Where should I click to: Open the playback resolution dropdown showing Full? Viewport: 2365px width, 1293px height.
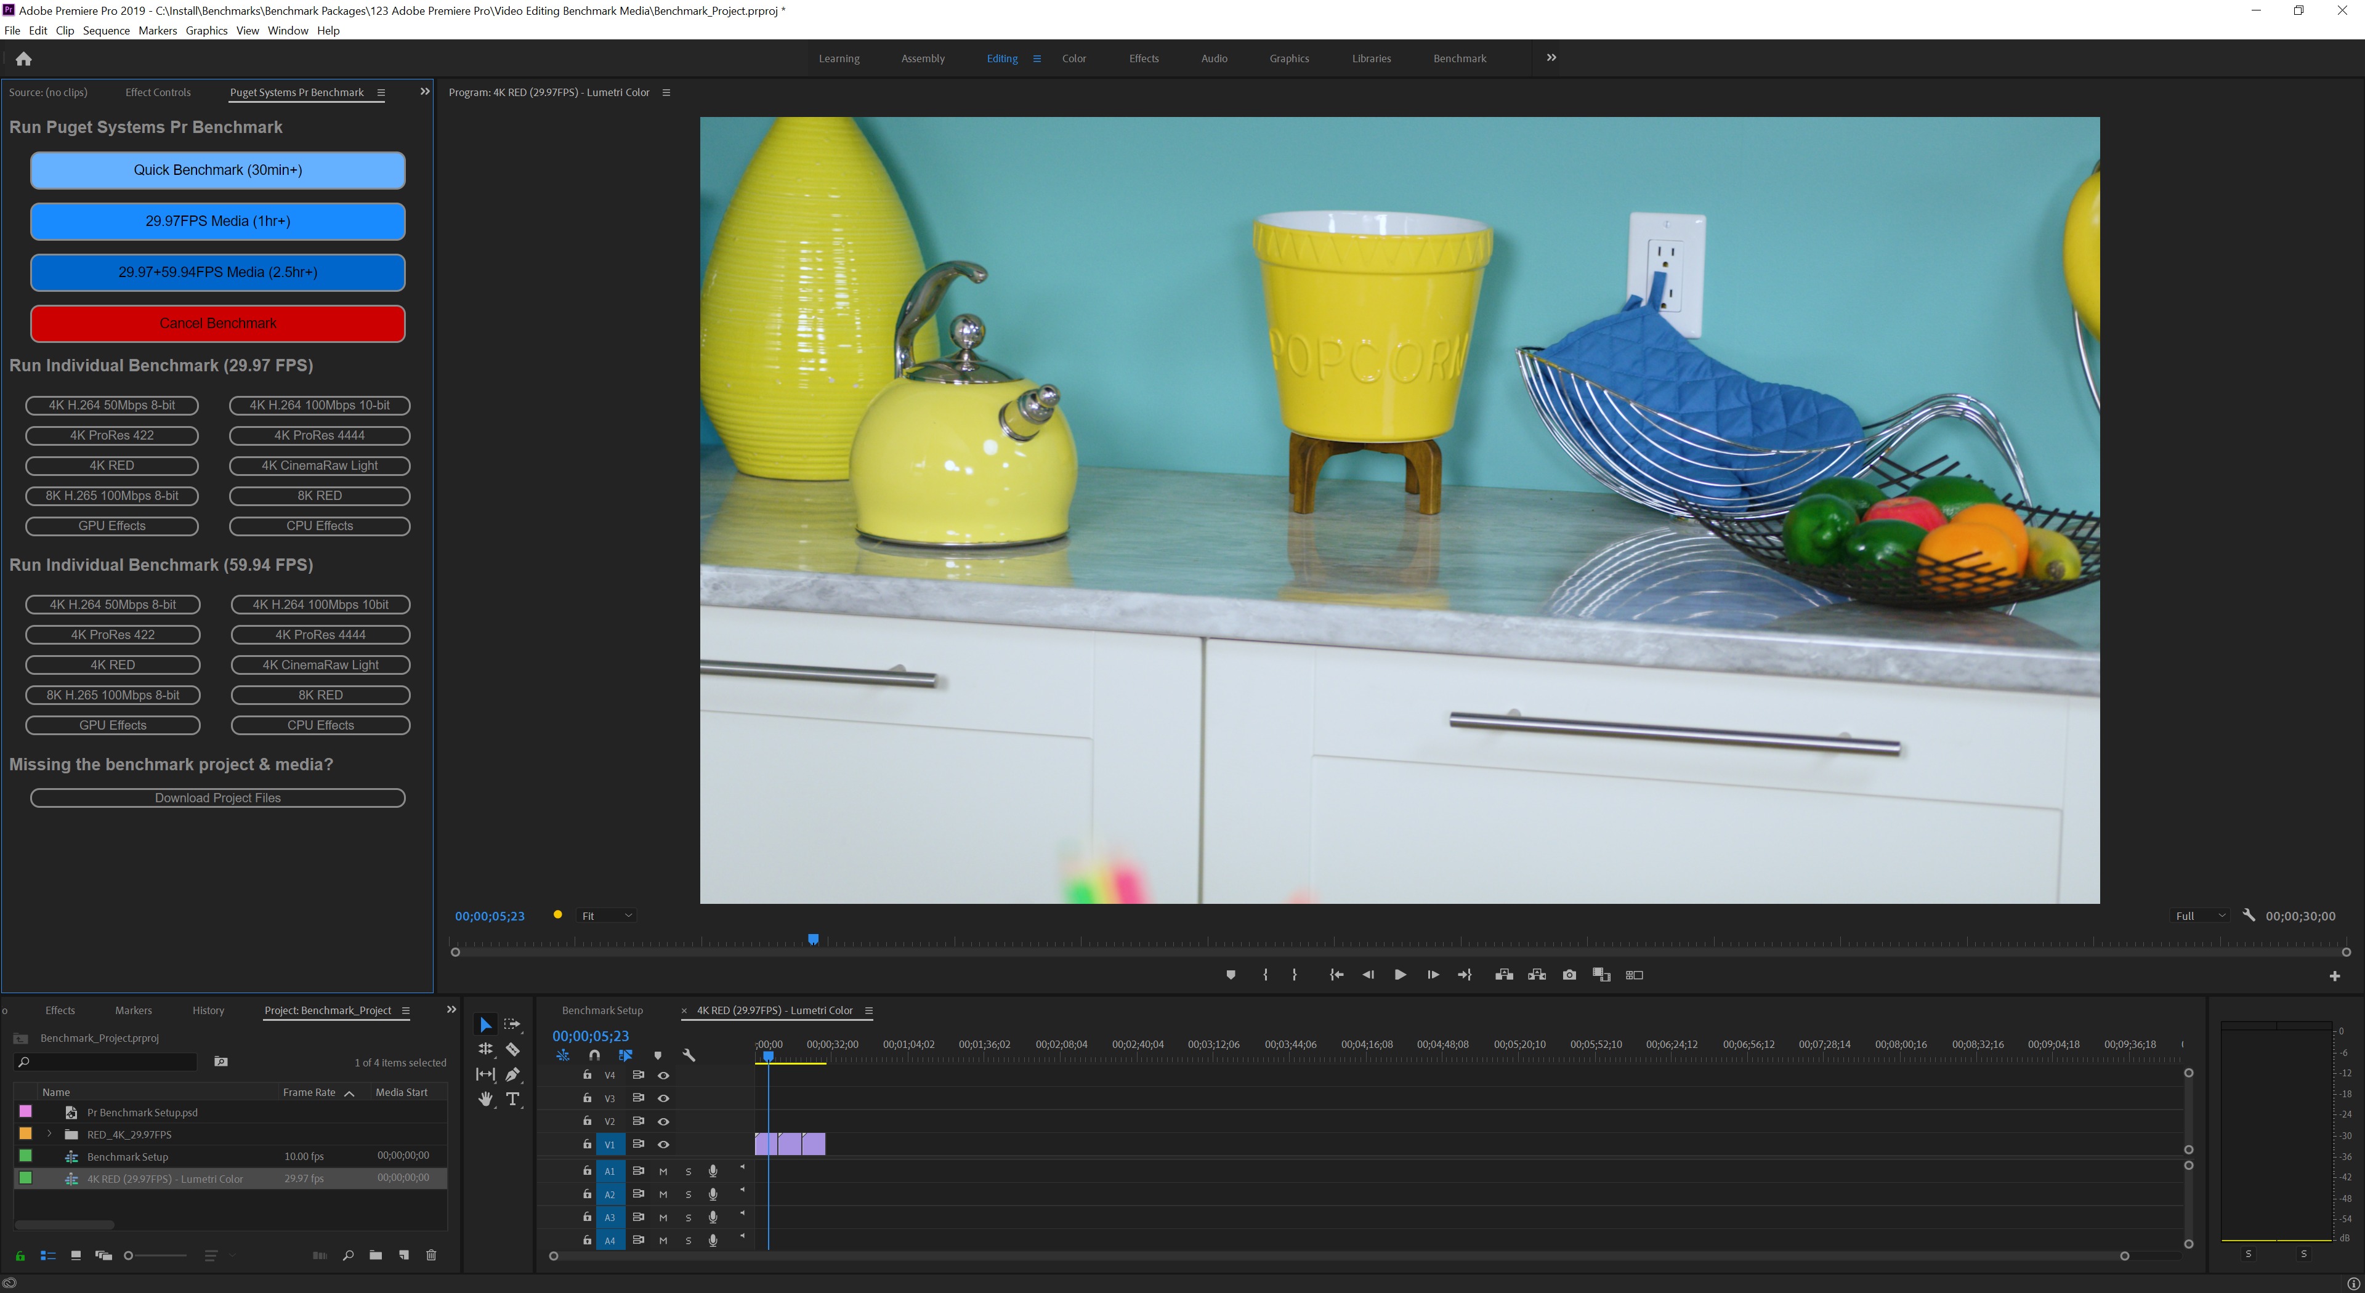tap(2199, 916)
